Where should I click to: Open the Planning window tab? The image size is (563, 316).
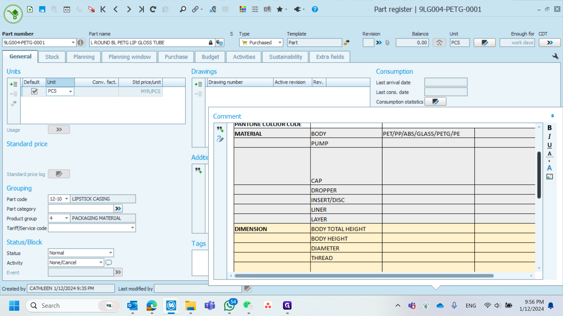(x=130, y=57)
